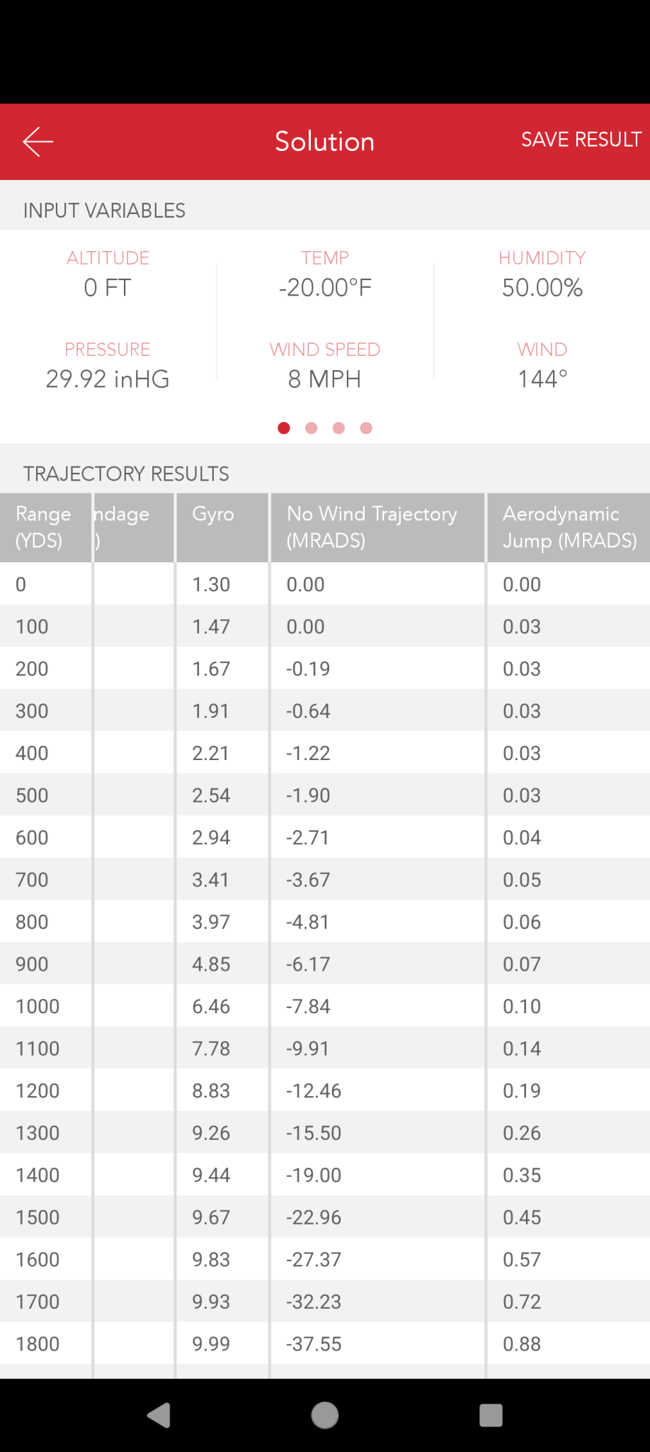The height and width of the screenshot is (1452, 650).
Task: Select the first page indicator dot
Action: (284, 428)
